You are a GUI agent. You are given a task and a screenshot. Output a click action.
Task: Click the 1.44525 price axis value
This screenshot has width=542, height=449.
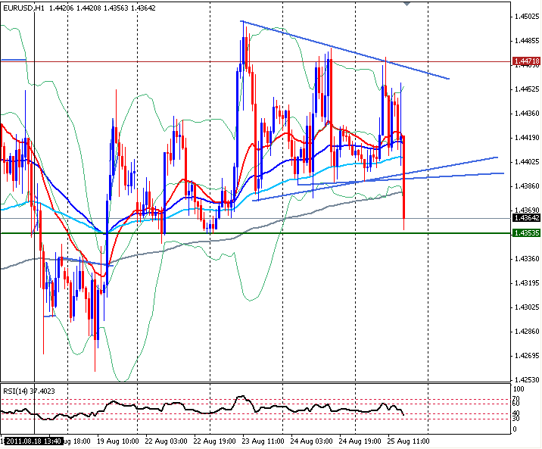[526, 89]
